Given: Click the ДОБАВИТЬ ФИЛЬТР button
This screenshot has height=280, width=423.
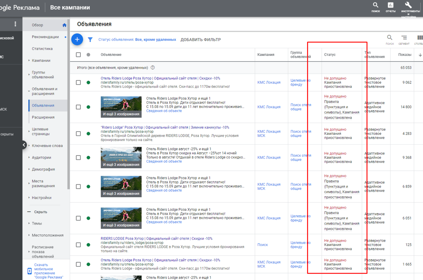Looking at the screenshot, I should [x=200, y=40].
